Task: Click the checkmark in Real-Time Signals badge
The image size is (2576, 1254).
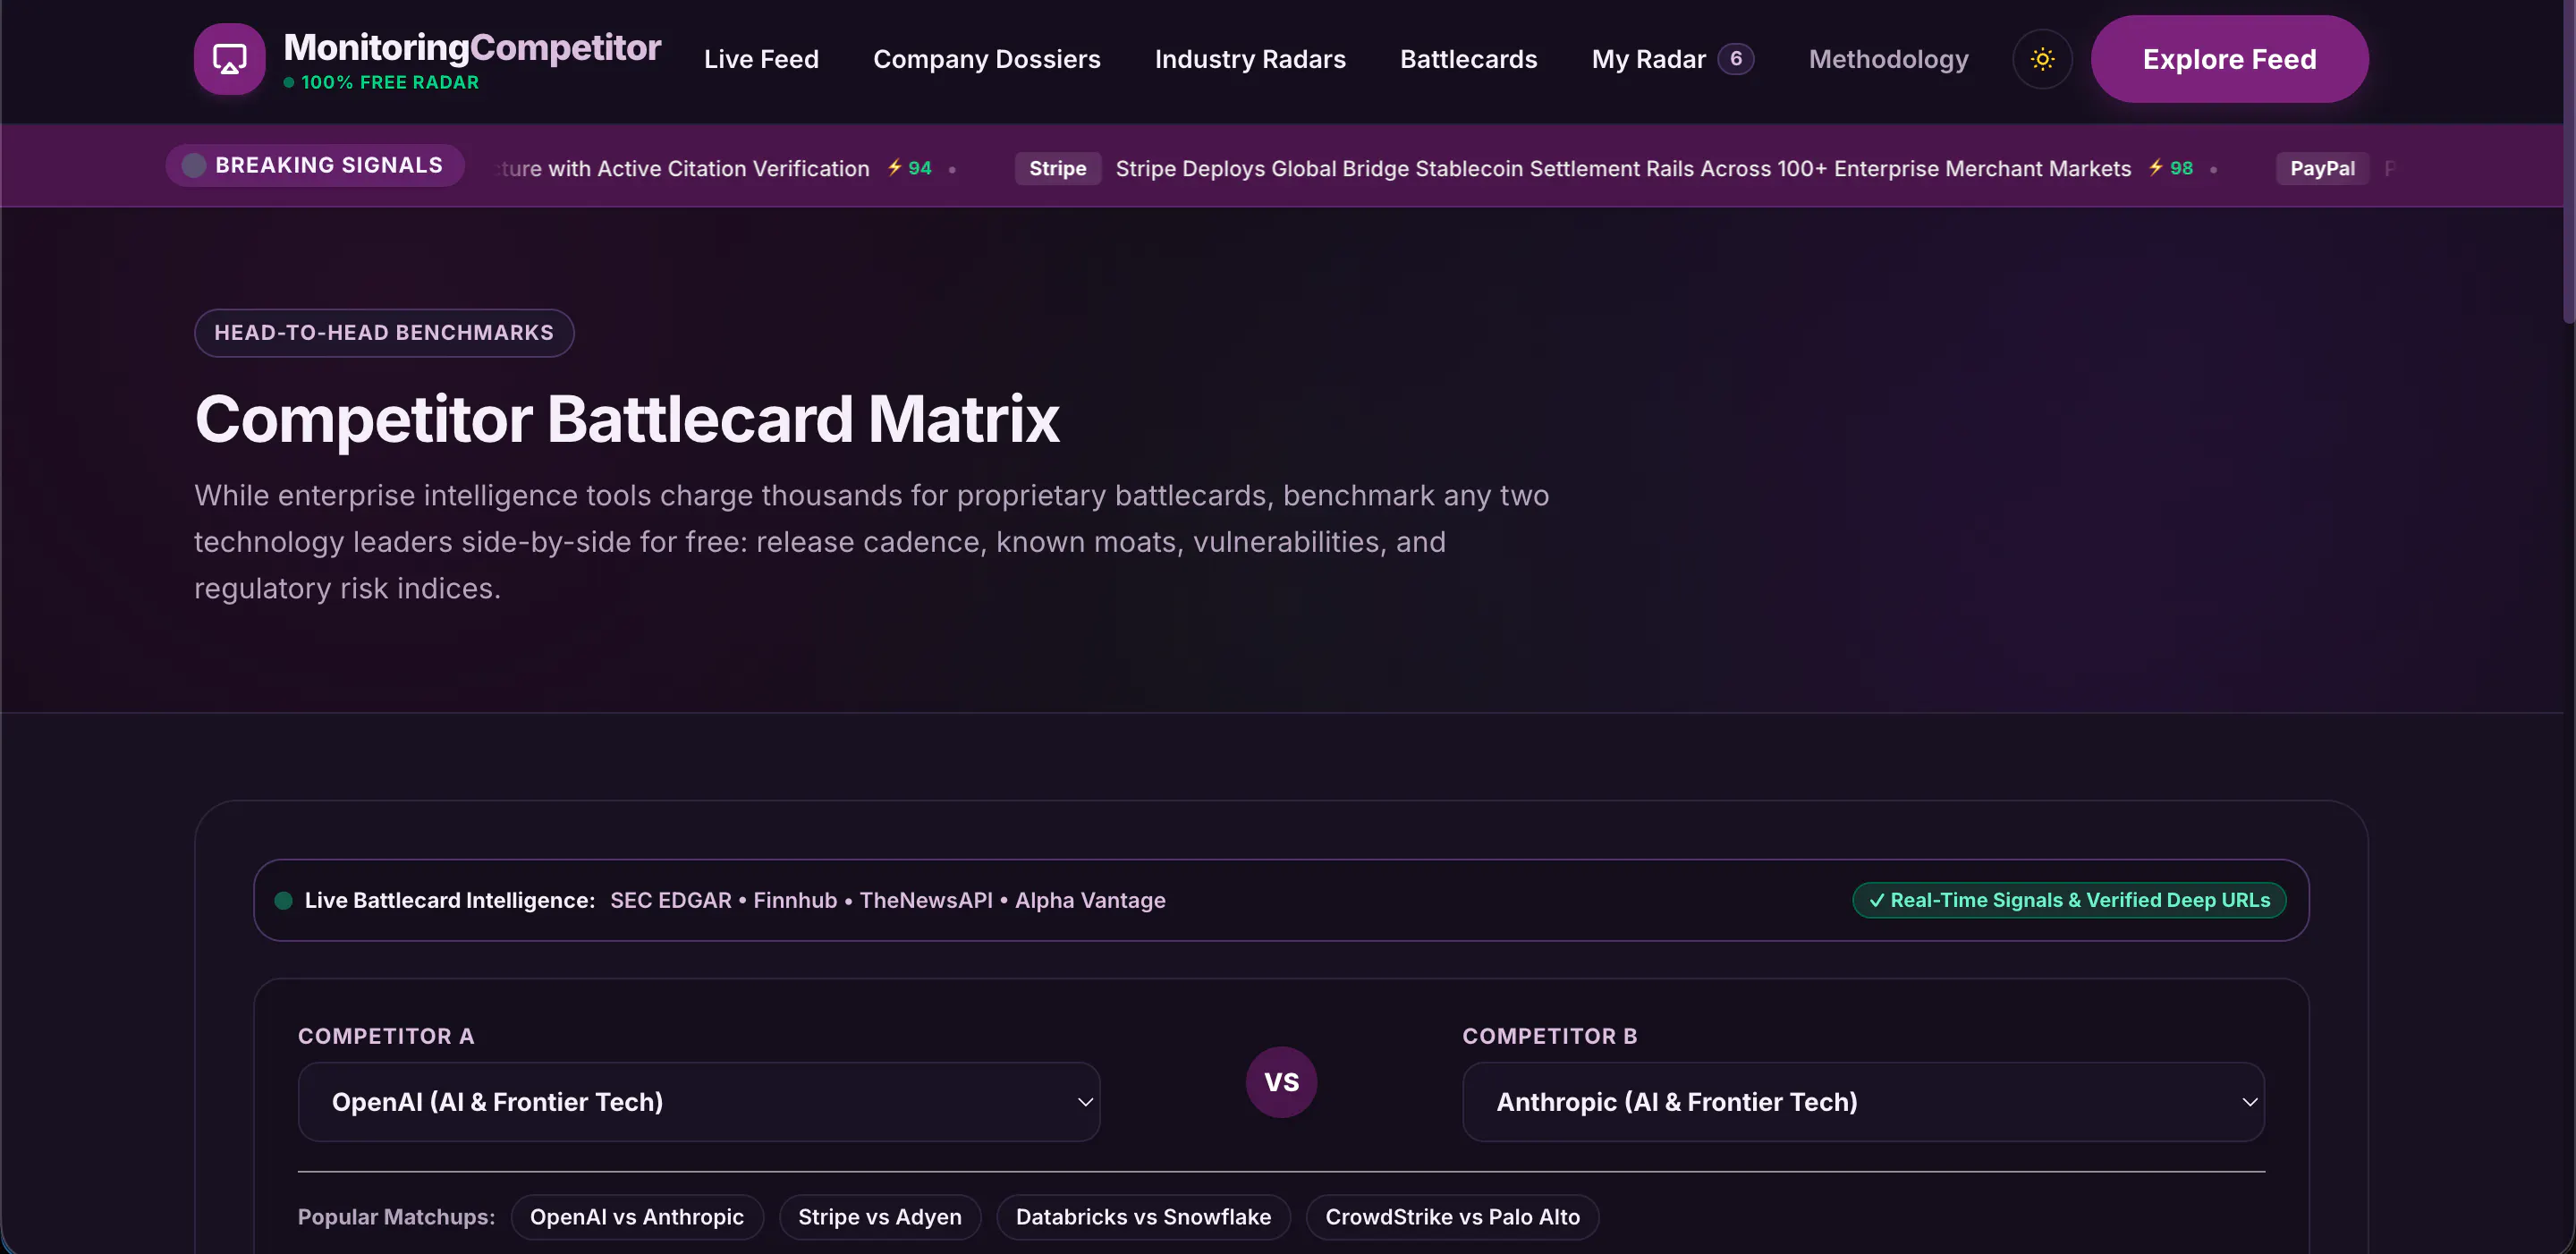Action: (1876, 900)
